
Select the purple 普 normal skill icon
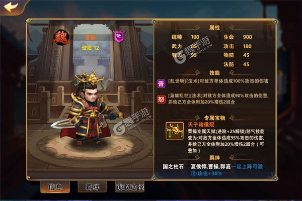(x=161, y=84)
